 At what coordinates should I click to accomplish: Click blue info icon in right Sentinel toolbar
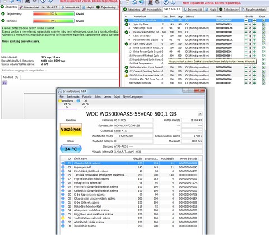click(x=173, y=2)
